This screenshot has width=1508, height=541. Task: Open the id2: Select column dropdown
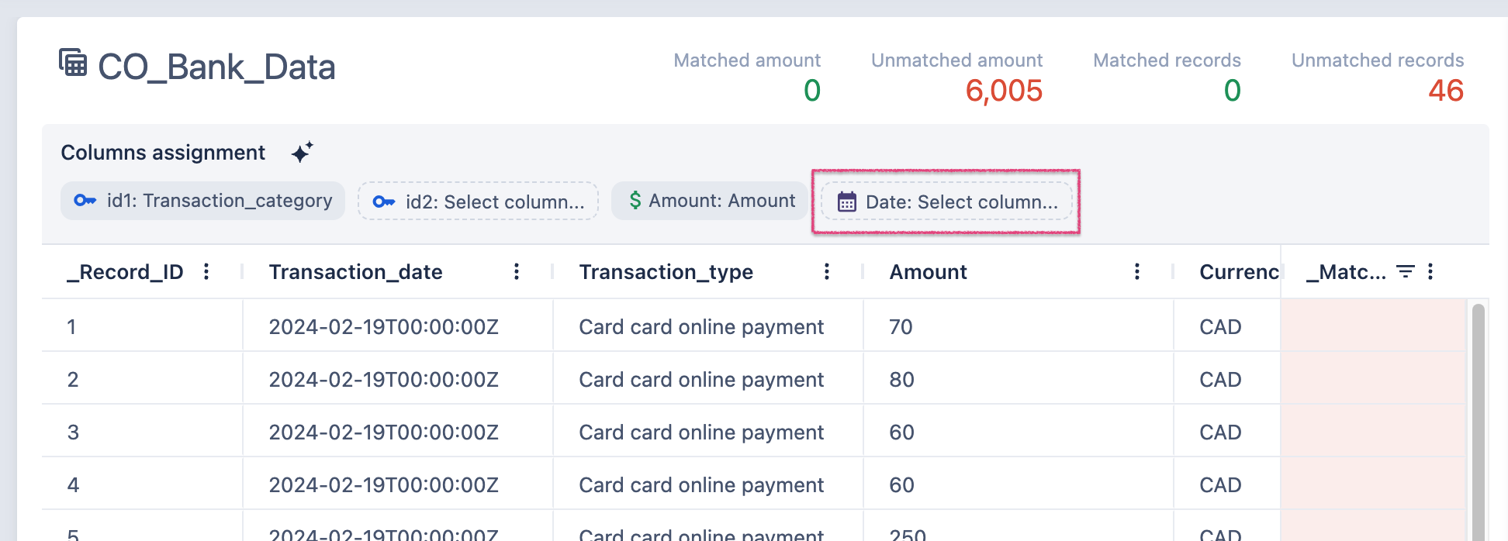pos(478,202)
